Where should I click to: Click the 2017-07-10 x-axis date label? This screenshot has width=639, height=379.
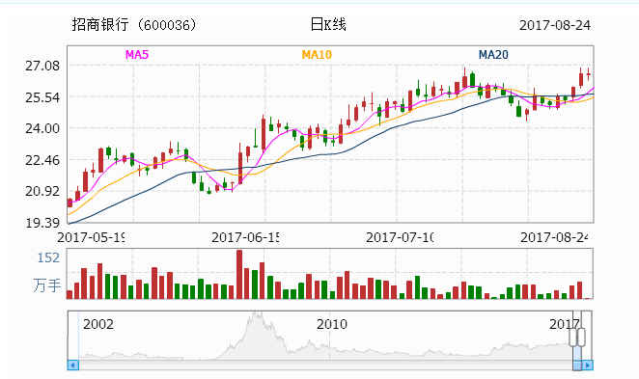400,237
